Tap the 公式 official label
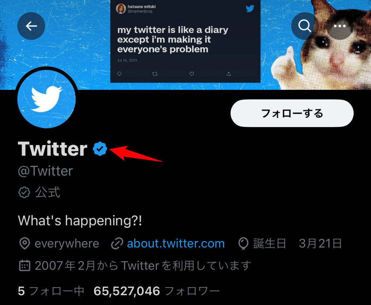The image size is (371, 305). (47, 192)
